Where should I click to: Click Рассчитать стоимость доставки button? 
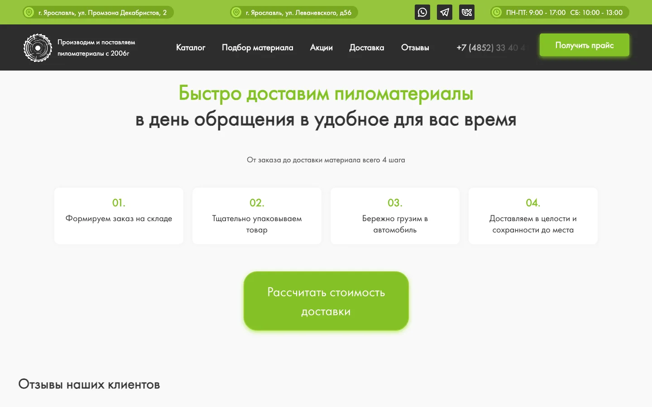click(326, 301)
